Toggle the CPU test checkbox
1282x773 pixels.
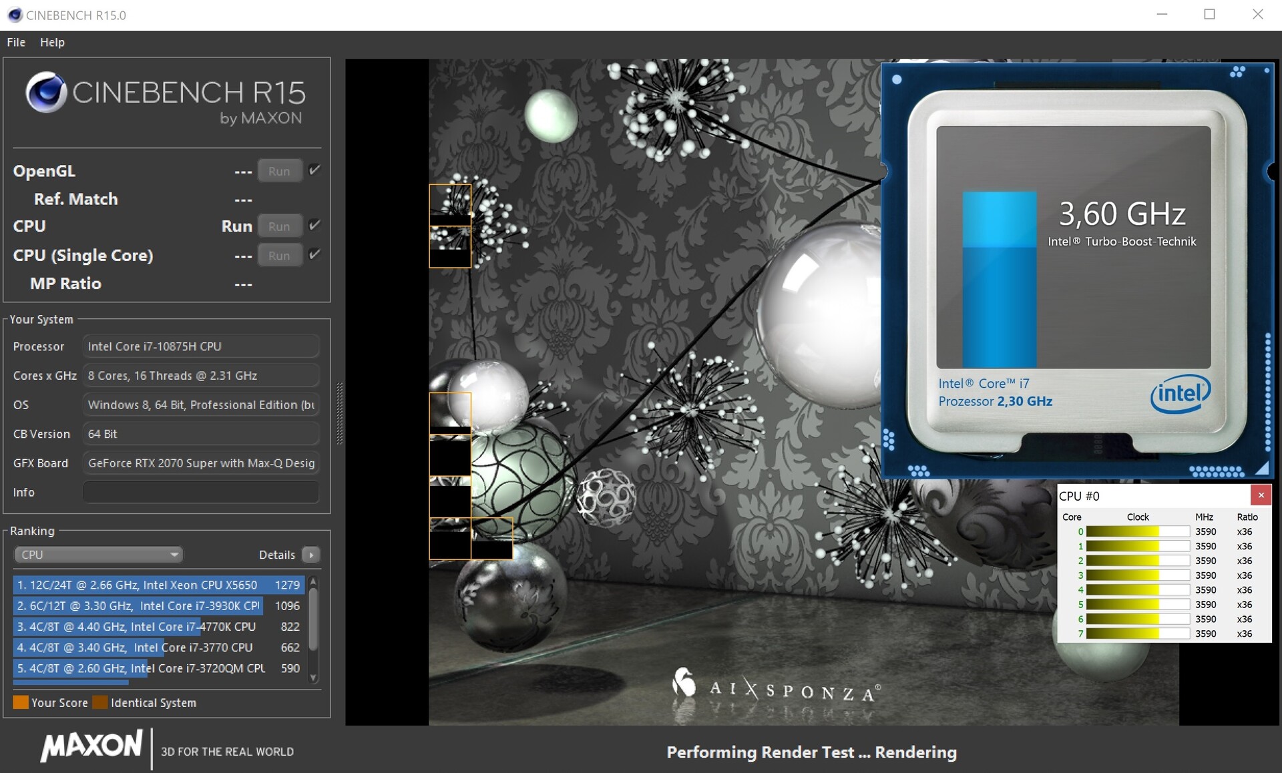click(314, 226)
